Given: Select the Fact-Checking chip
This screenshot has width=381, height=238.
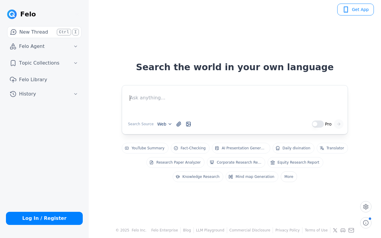Looking at the screenshot, I should pos(190,148).
